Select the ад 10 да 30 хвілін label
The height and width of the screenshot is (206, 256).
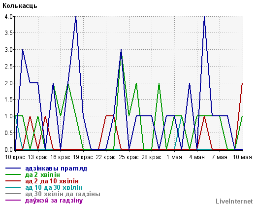click(x=54, y=187)
